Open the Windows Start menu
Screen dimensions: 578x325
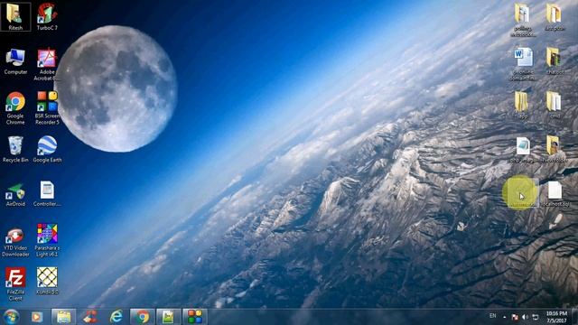coord(11,317)
